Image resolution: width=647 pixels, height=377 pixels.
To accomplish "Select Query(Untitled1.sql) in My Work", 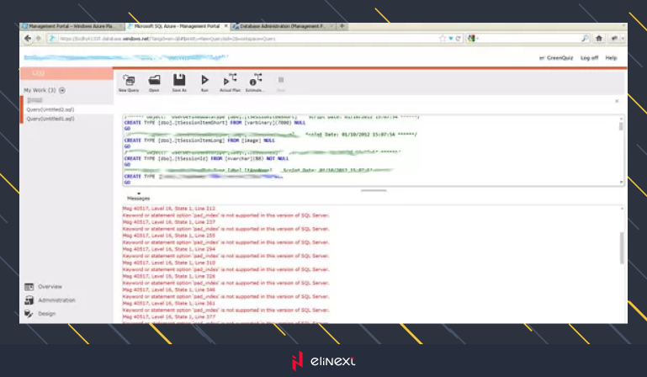I will [52, 119].
